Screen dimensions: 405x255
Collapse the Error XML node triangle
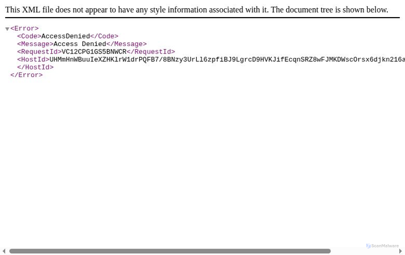point(7,29)
